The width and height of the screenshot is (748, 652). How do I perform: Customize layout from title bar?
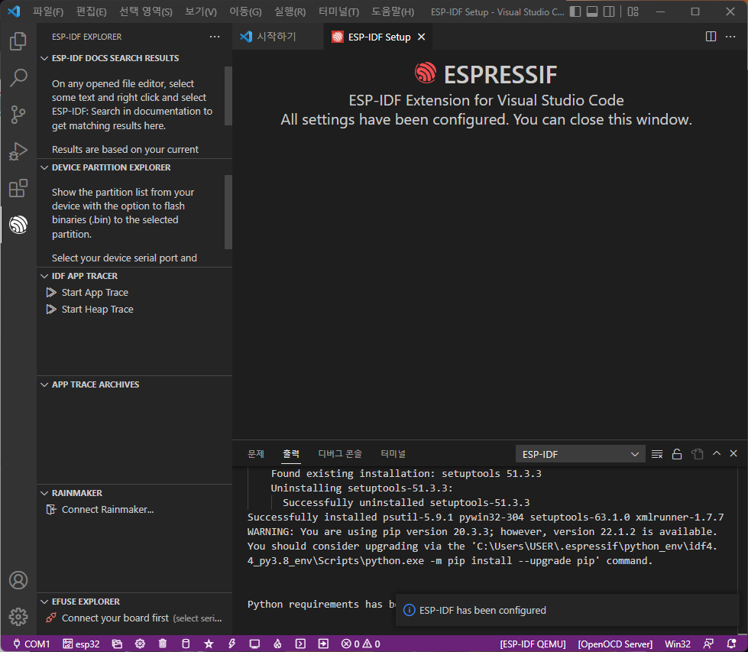click(633, 11)
